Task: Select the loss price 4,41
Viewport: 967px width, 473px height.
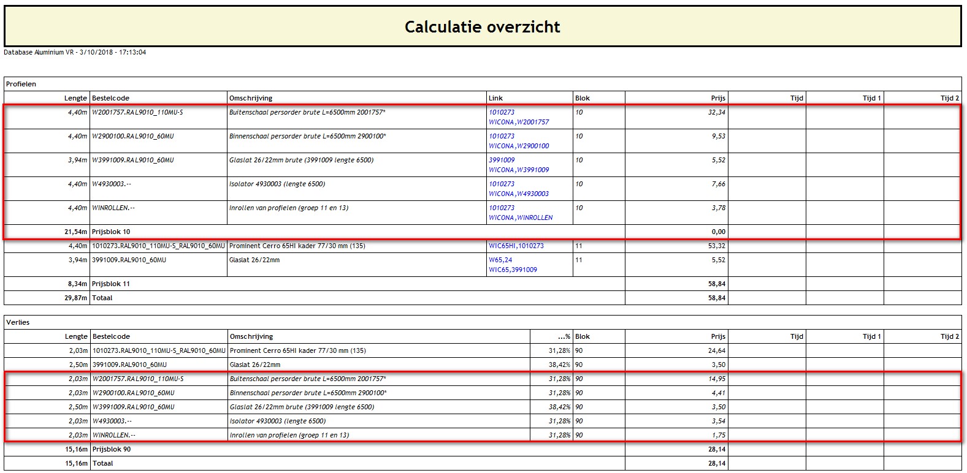Action: click(719, 393)
